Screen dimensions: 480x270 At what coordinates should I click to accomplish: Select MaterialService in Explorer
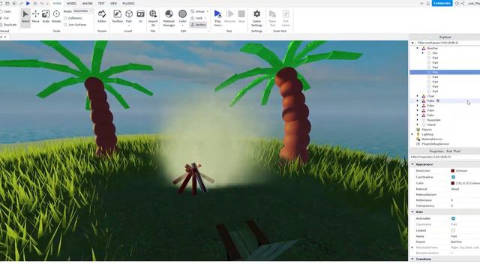[x=432, y=139]
